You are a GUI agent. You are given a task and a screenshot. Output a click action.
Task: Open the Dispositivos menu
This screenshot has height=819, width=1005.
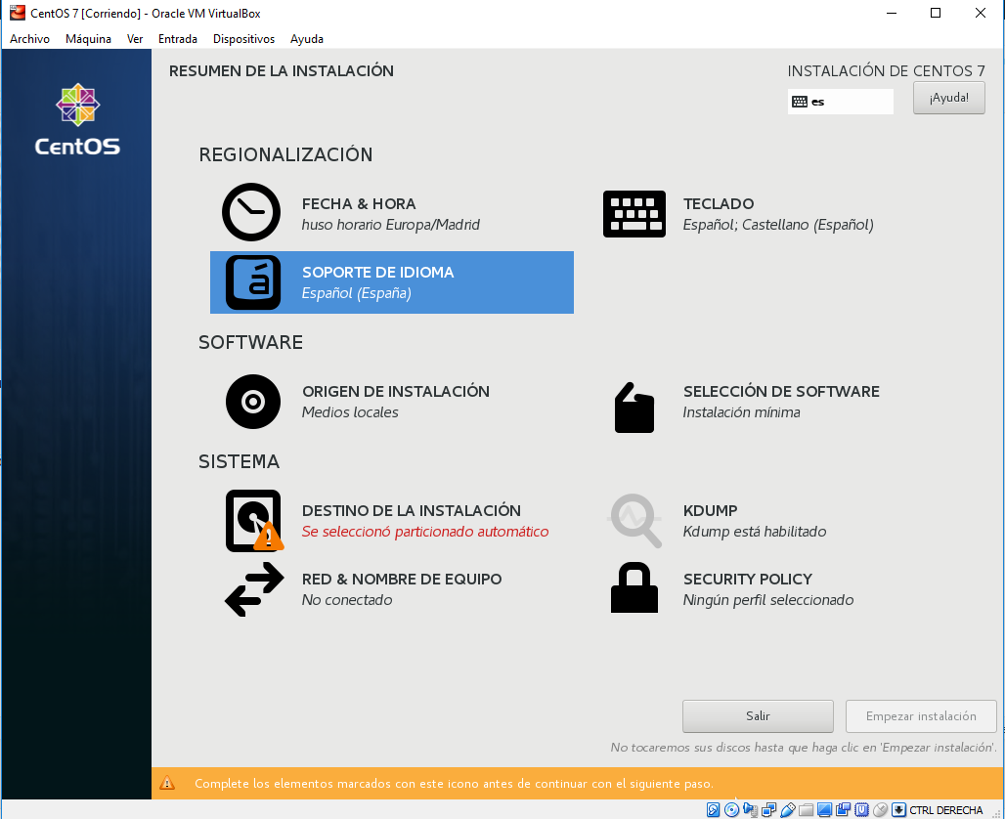point(243,39)
